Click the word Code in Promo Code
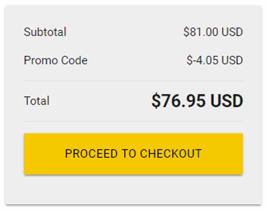 pyautogui.click(x=77, y=60)
